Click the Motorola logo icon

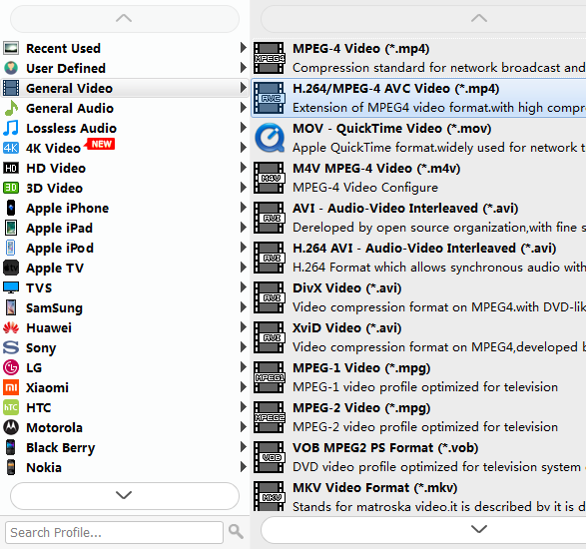click(x=11, y=427)
